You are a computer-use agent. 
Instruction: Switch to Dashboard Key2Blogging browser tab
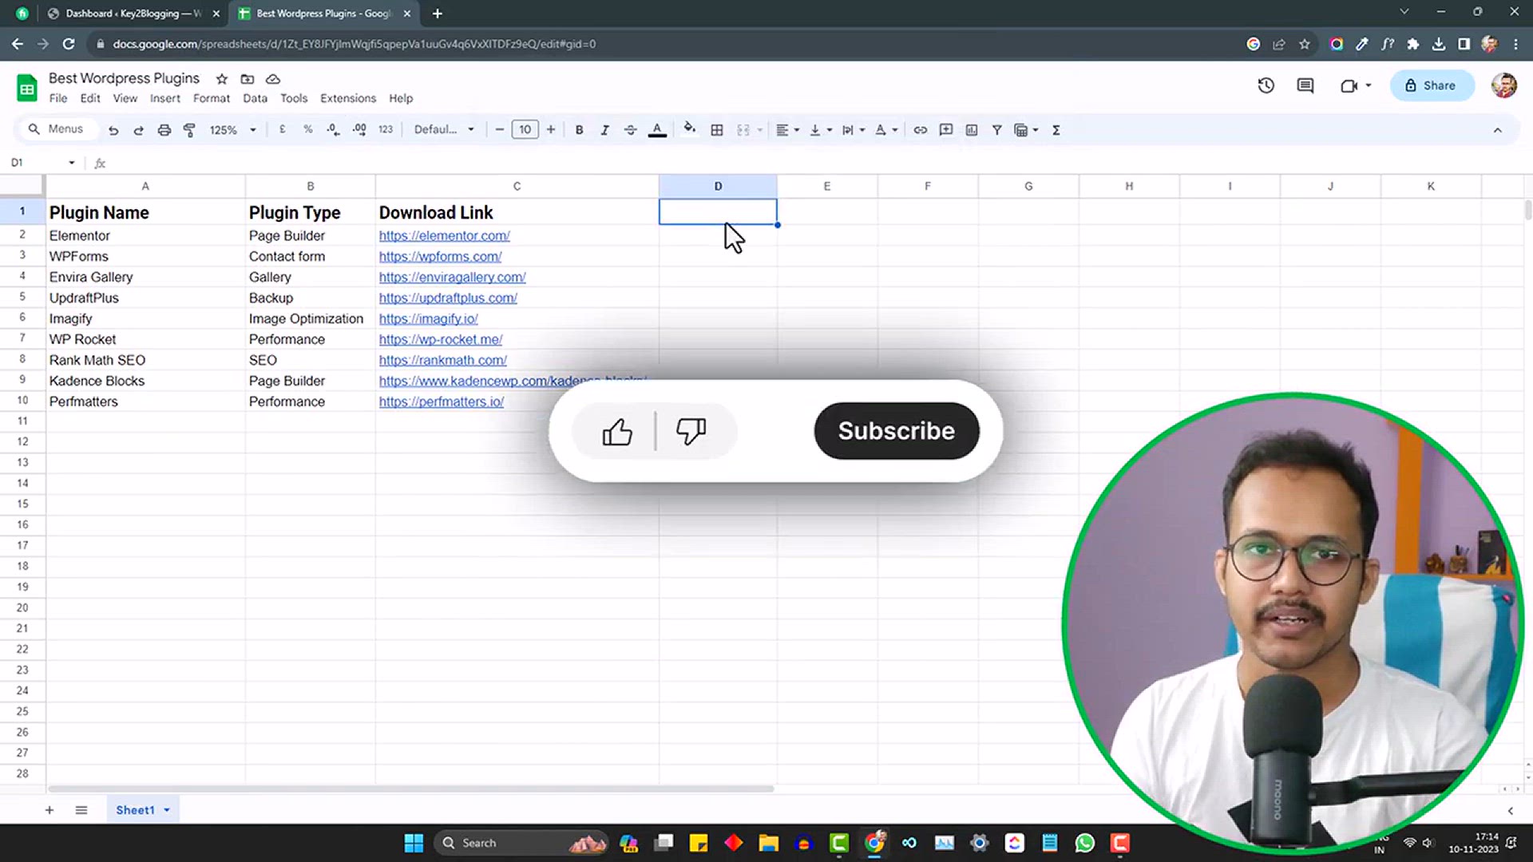point(133,14)
